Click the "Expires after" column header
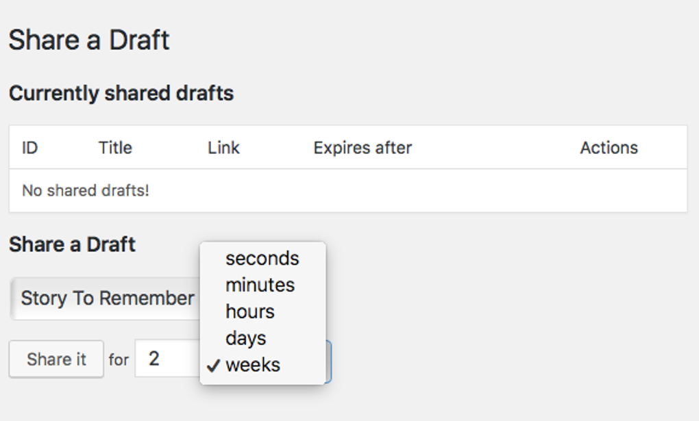Screen dimensions: 699x421 click(362, 147)
